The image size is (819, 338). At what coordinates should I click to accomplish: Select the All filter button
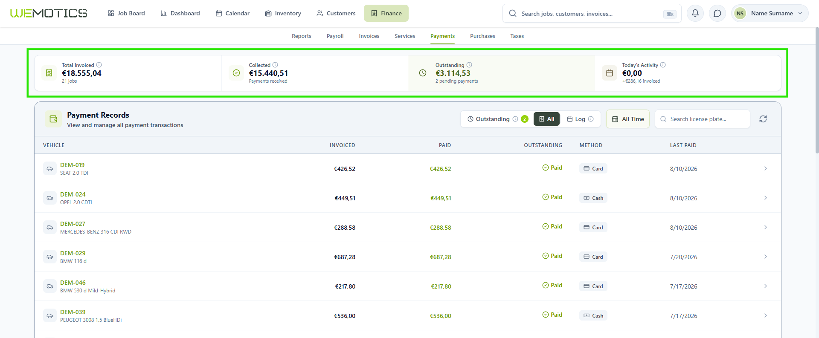pos(546,119)
